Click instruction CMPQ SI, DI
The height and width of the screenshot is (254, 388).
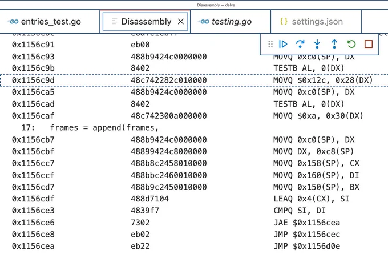[300, 211]
